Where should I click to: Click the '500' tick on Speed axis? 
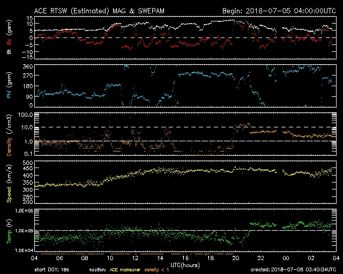pyautogui.click(x=28, y=163)
